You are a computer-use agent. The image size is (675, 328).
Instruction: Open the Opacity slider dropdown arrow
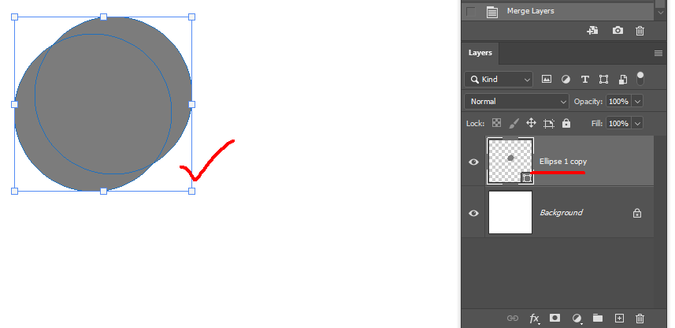click(637, 102)
